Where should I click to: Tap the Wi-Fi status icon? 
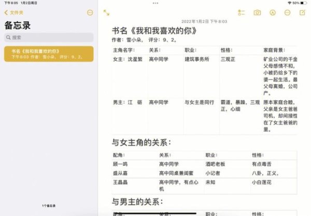coord(290,3)
